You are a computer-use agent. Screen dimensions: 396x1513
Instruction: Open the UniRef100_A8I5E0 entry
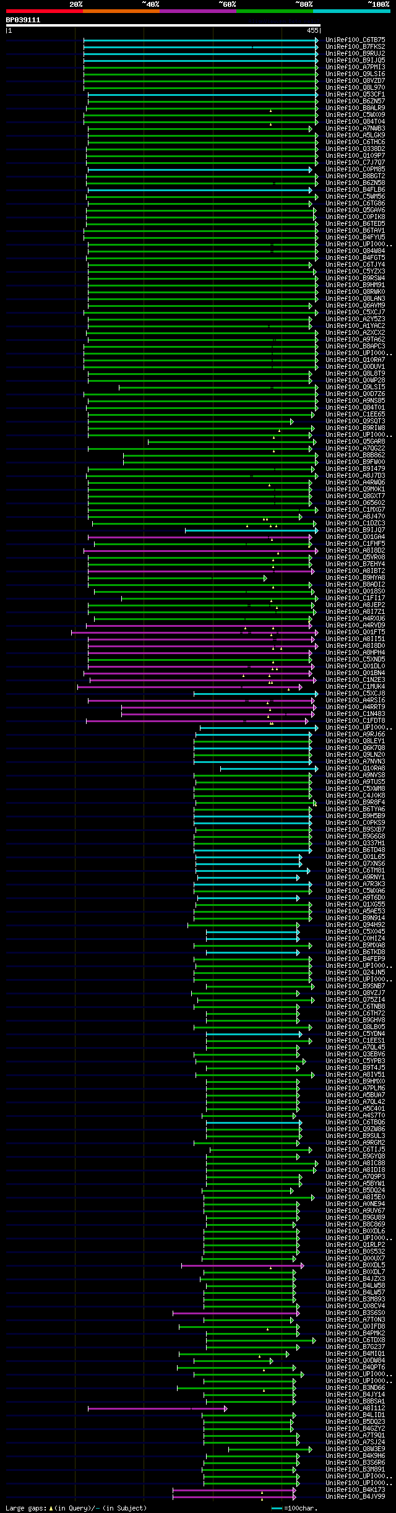click(355, 1197)
